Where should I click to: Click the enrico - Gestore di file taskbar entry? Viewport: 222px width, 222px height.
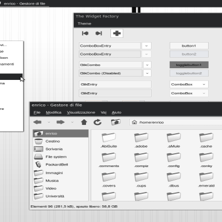pyautogui.click(x=24, y=3)
